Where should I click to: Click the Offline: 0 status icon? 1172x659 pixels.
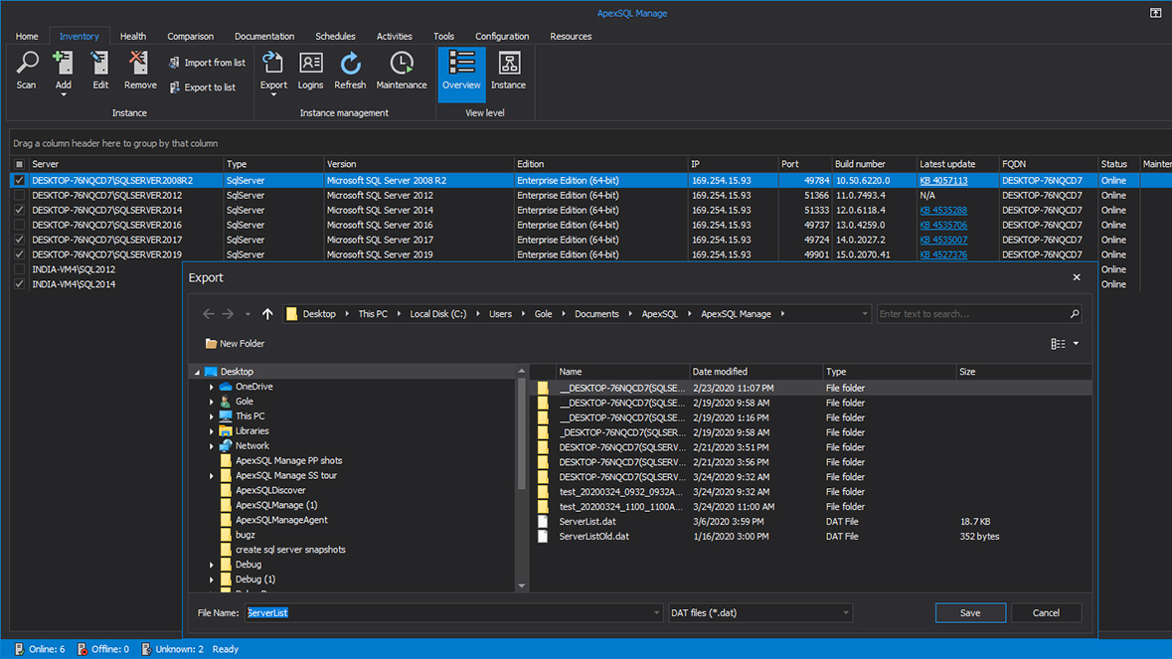point(83,649)
